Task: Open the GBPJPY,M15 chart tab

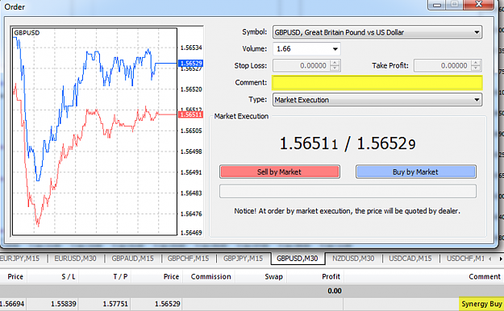Action: (x=243, y=259)
